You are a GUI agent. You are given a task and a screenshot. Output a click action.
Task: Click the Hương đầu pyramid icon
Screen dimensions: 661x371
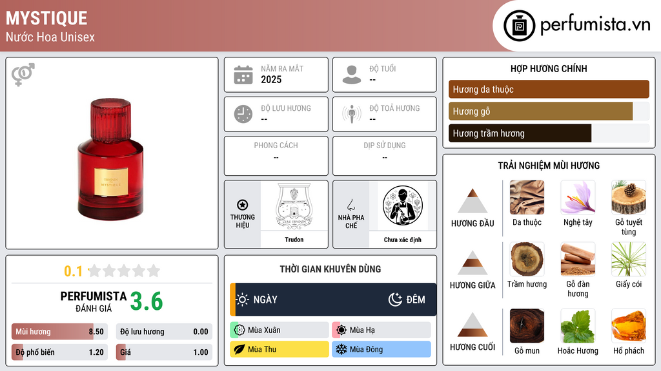[x=473, y=201]
